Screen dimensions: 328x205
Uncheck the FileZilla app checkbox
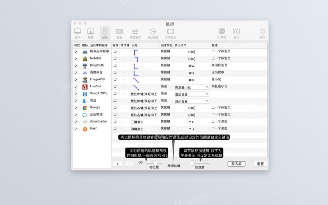tap(75, 87)
